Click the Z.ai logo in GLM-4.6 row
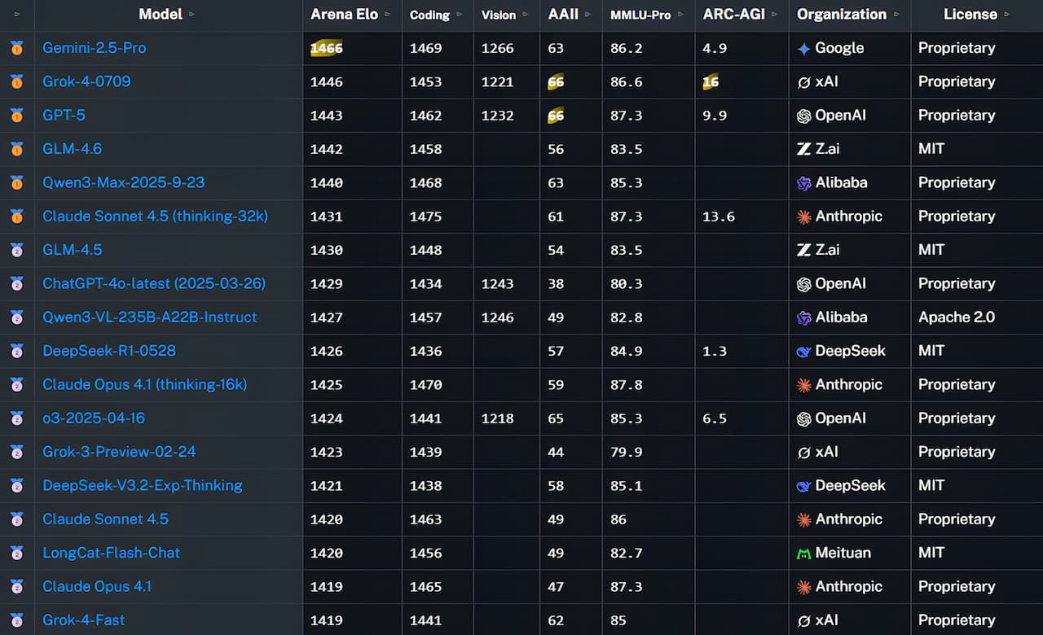 click(804, 149)
